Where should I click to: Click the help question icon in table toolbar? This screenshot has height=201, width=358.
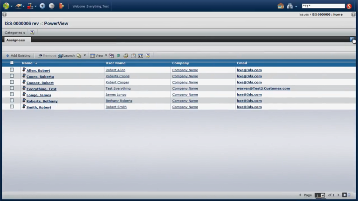(148, 56)
